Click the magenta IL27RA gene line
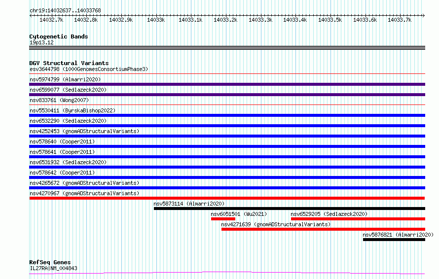The image size is (439, 279). [x=227, y=273]
